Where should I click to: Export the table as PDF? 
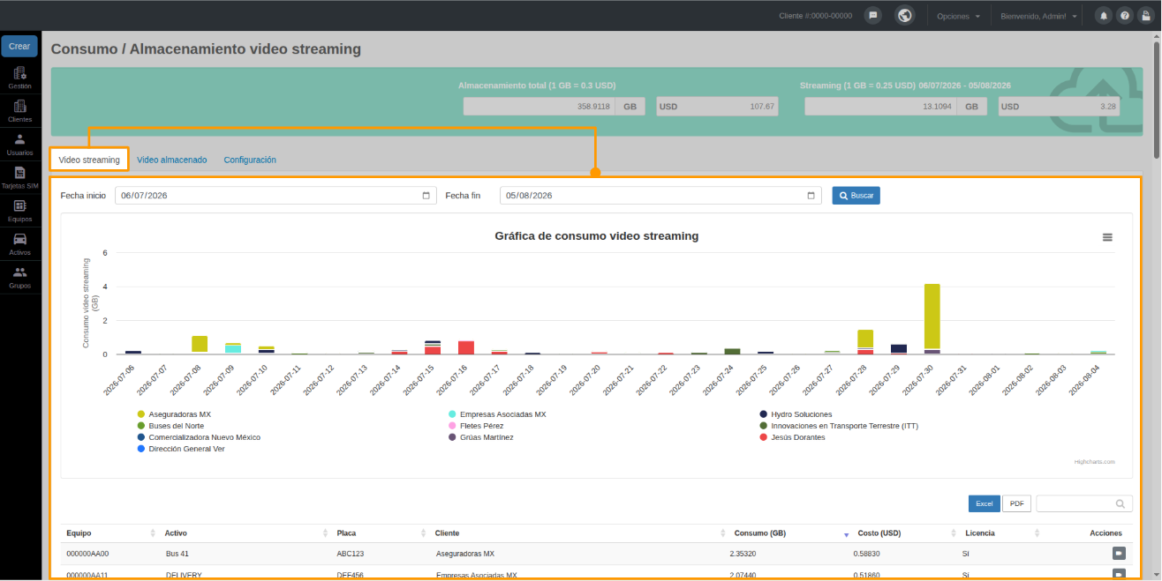click(x=1016, y=503)
